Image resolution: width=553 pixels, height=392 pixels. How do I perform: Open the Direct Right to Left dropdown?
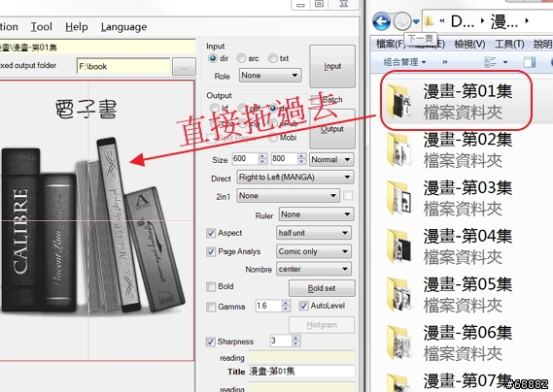(294, 178)
